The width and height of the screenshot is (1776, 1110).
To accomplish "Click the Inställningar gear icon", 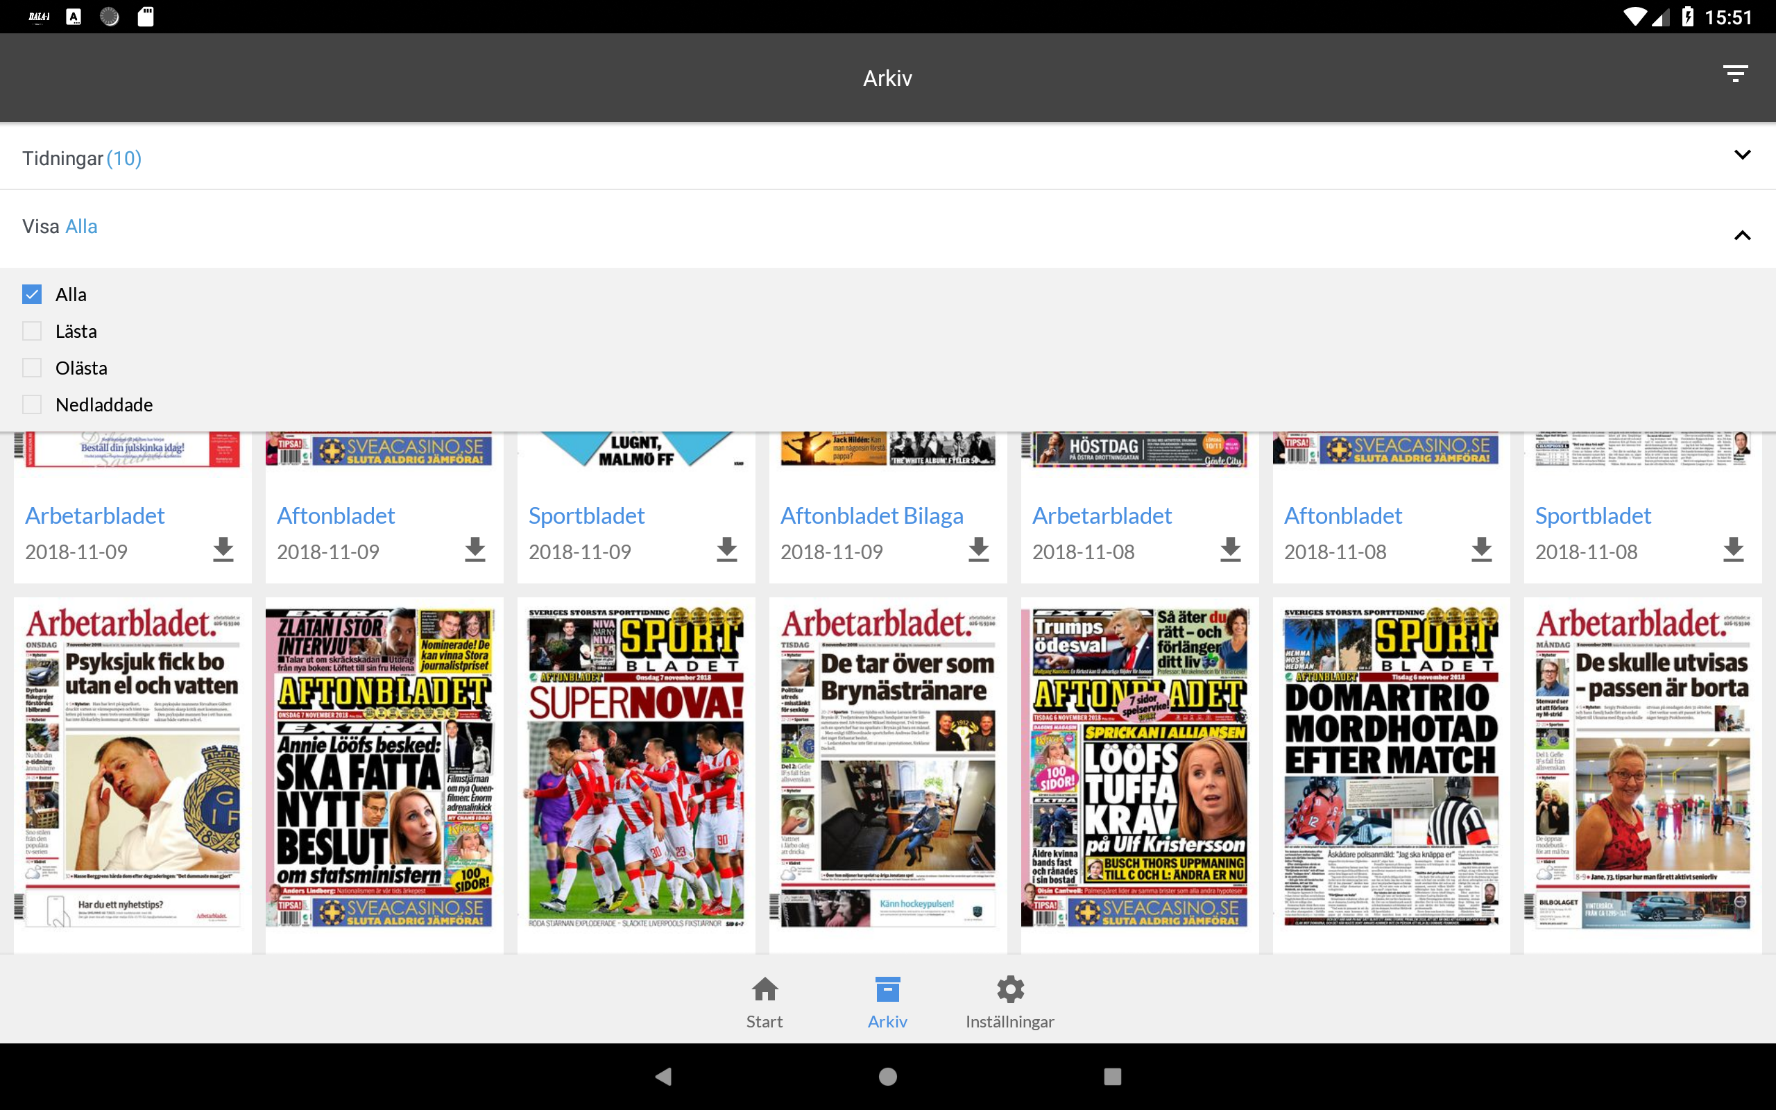I will tap(1010, 989).
